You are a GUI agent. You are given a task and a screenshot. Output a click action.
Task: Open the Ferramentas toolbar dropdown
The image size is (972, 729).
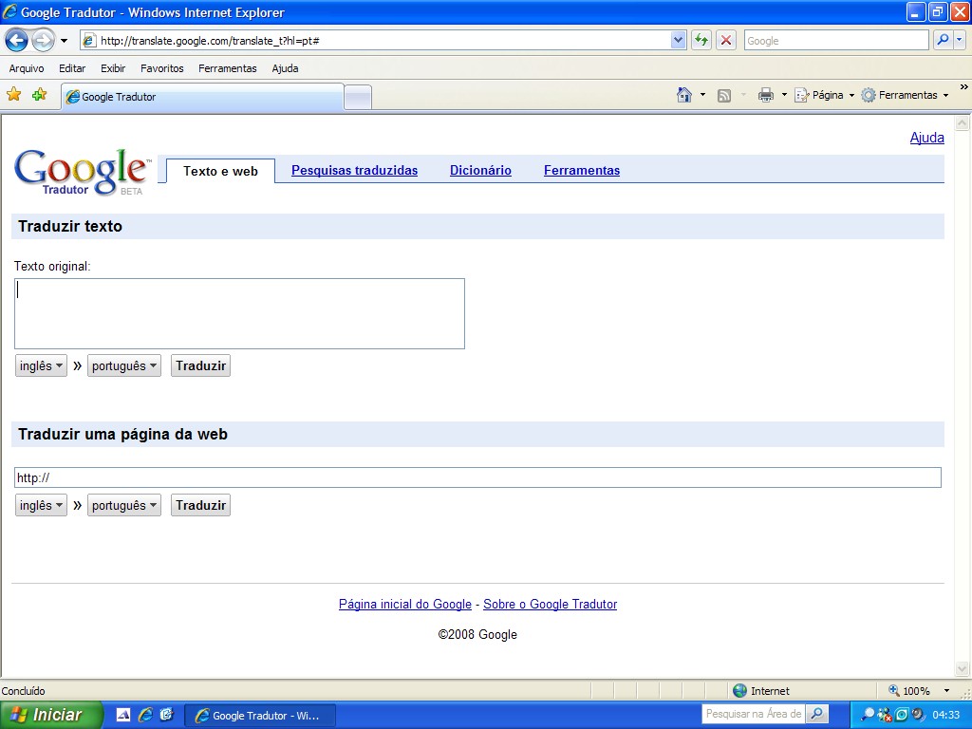point(905,95)
